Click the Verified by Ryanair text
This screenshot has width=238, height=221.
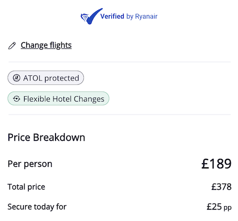(x=129, y=16)
